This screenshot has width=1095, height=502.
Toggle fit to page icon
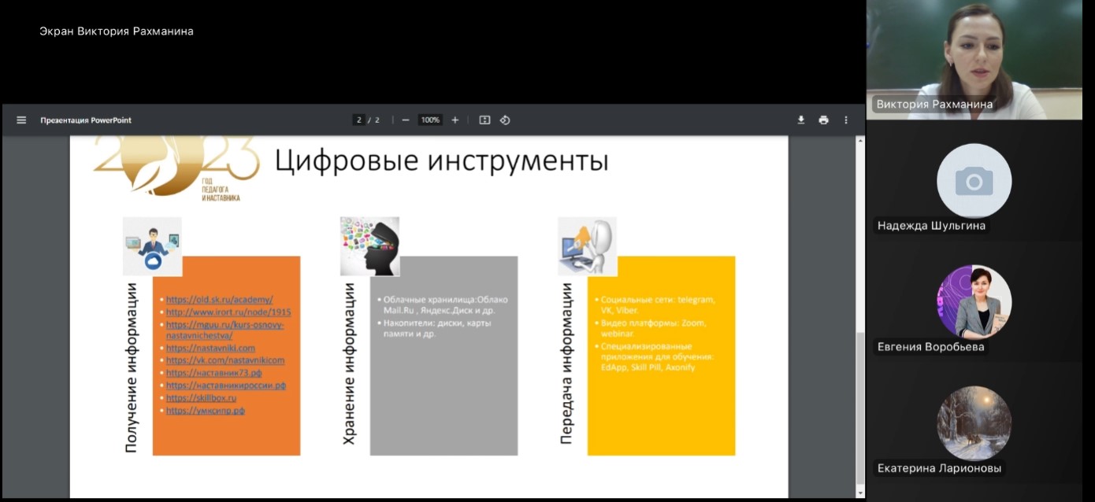point(484,120)
